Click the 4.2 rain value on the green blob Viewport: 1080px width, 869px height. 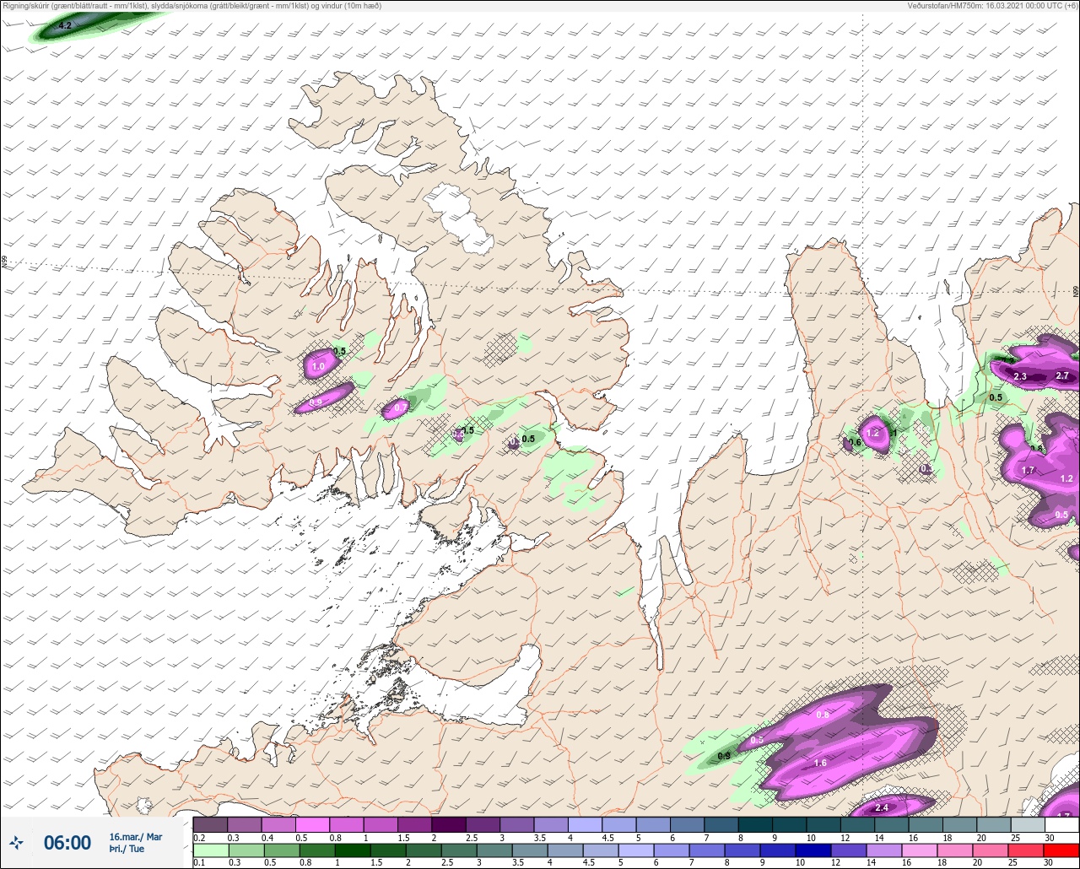tap(65, 25)
